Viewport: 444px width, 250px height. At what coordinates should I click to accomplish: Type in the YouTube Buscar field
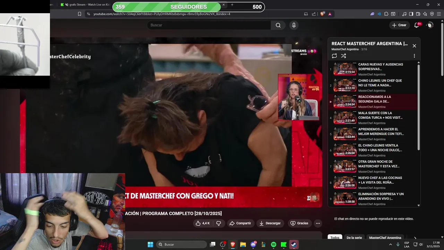coord(209,25)
